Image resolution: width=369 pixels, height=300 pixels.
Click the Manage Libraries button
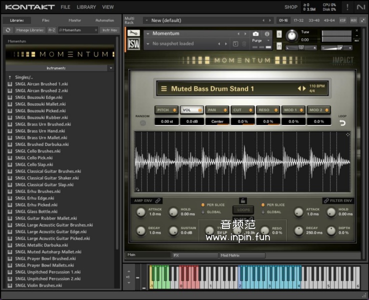(30, 30)
